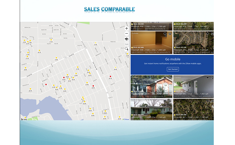The image size is (235, 145).
Task: Click heart on the red brick house listing
Action: 165,77
